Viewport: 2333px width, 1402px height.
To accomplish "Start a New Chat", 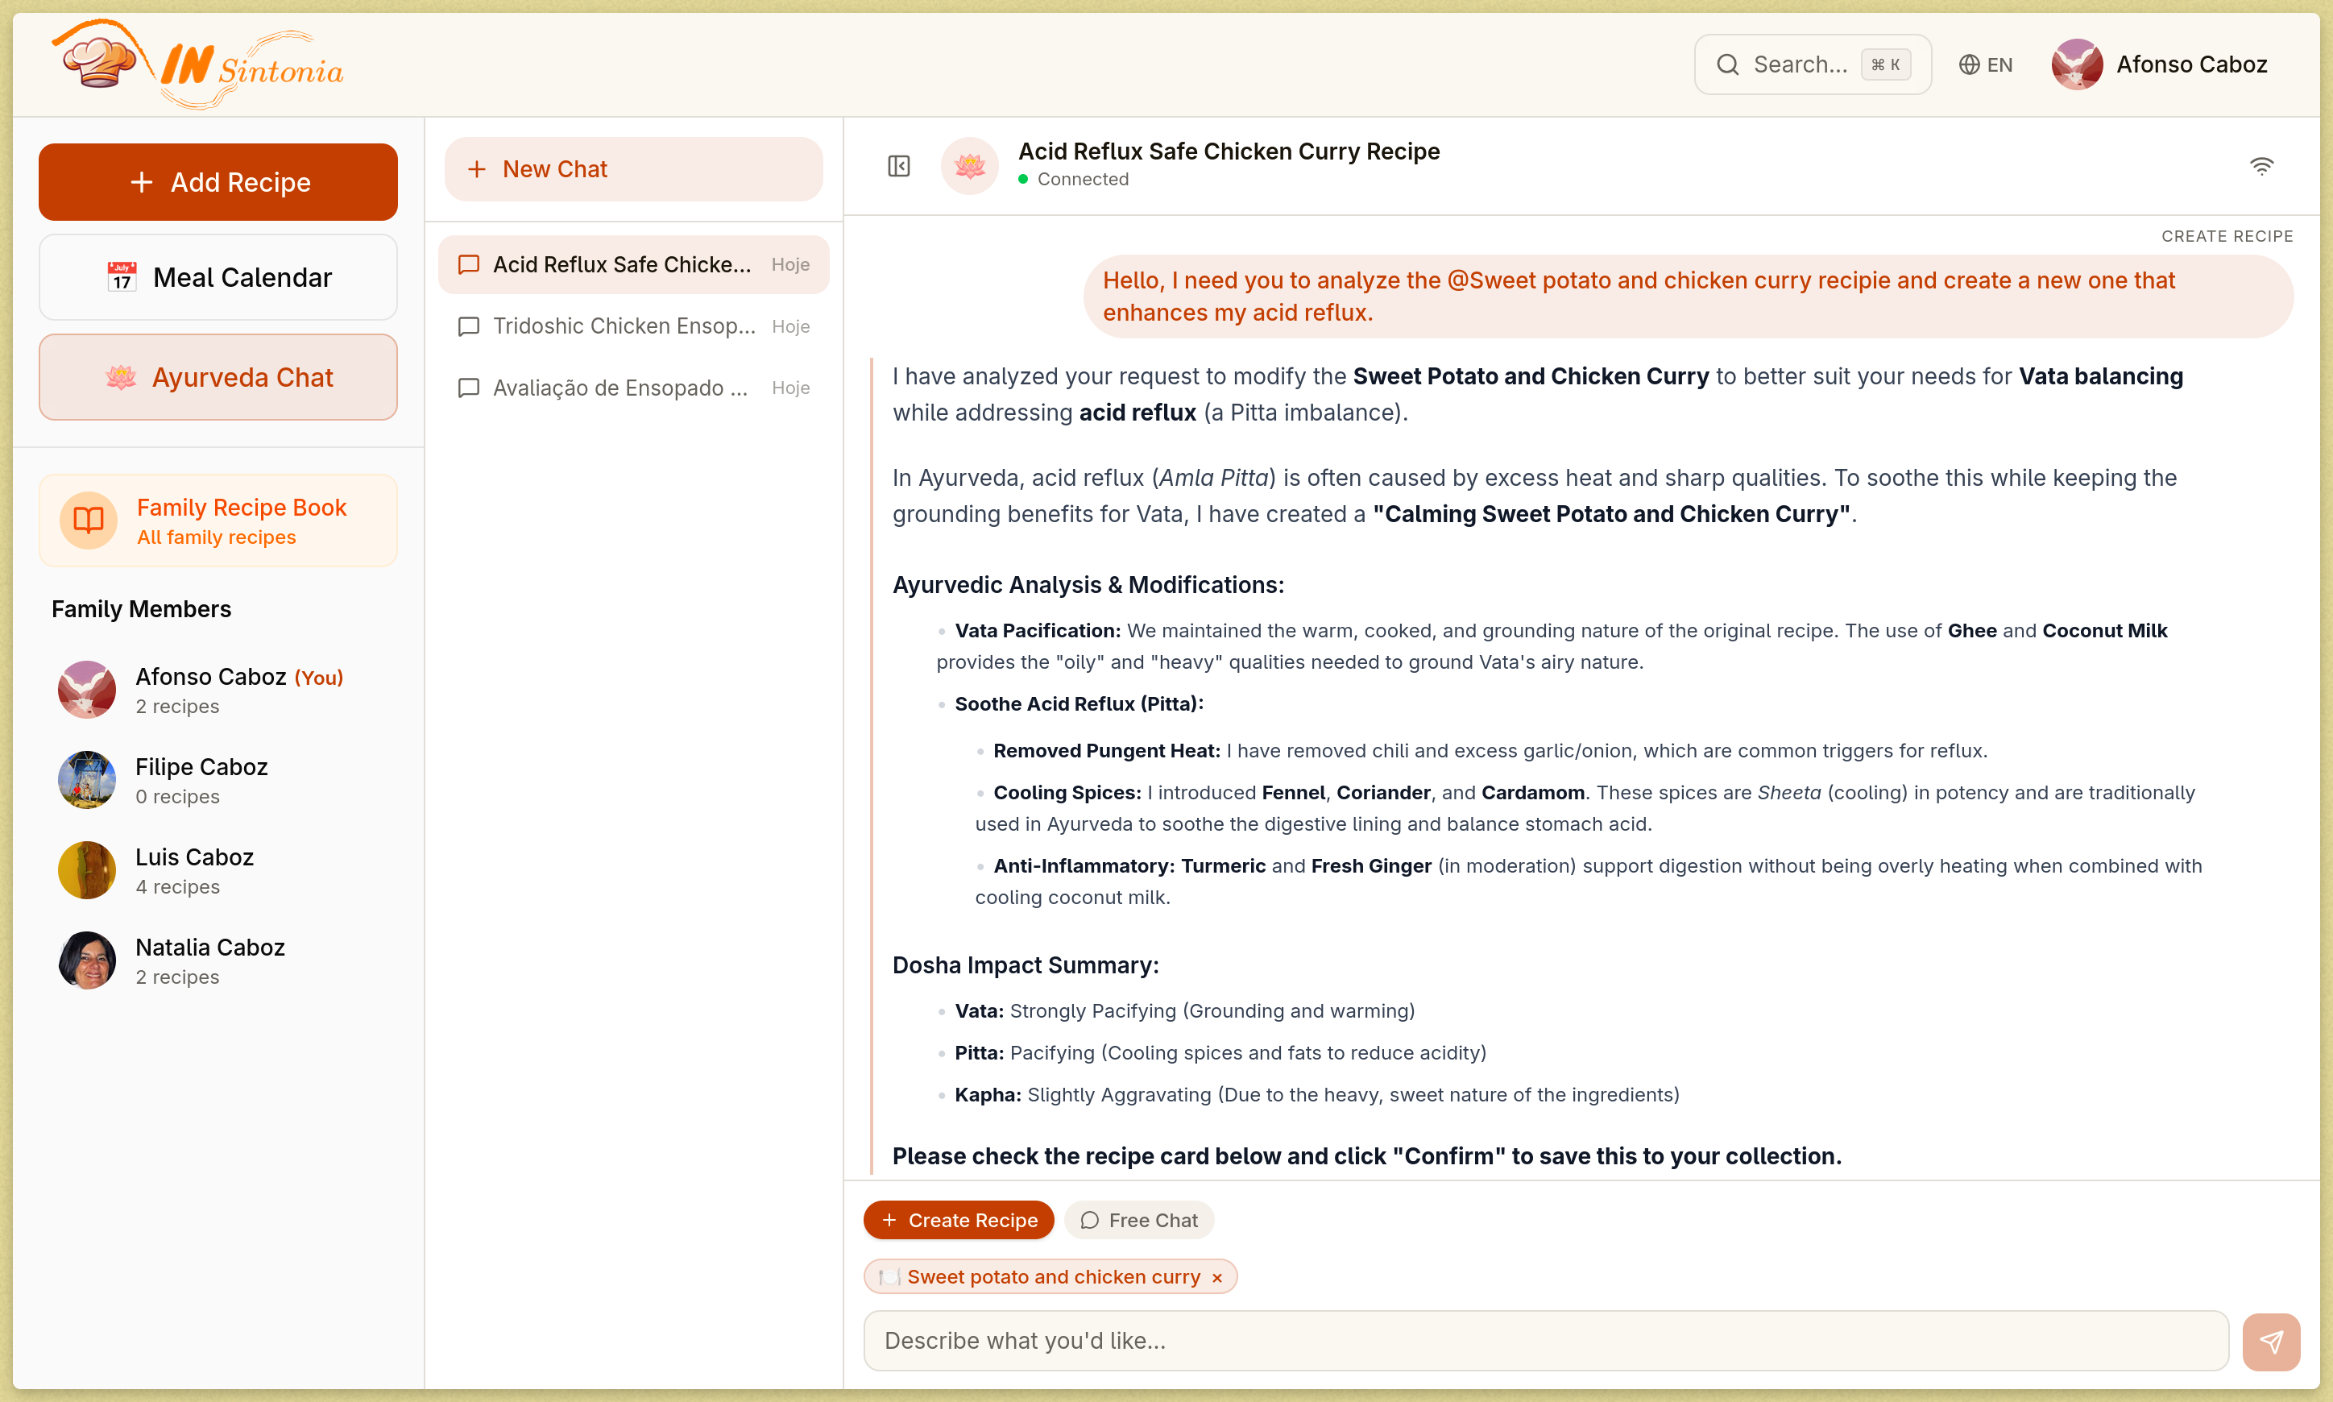I will pyautogui.click(x=634, y=169).
